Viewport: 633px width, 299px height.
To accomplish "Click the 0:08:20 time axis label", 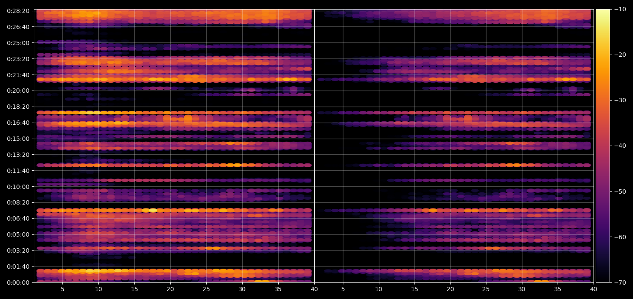I will tap(18, 202).
